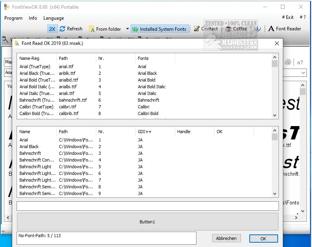Open the Language menu

click(x=54, y=18)
